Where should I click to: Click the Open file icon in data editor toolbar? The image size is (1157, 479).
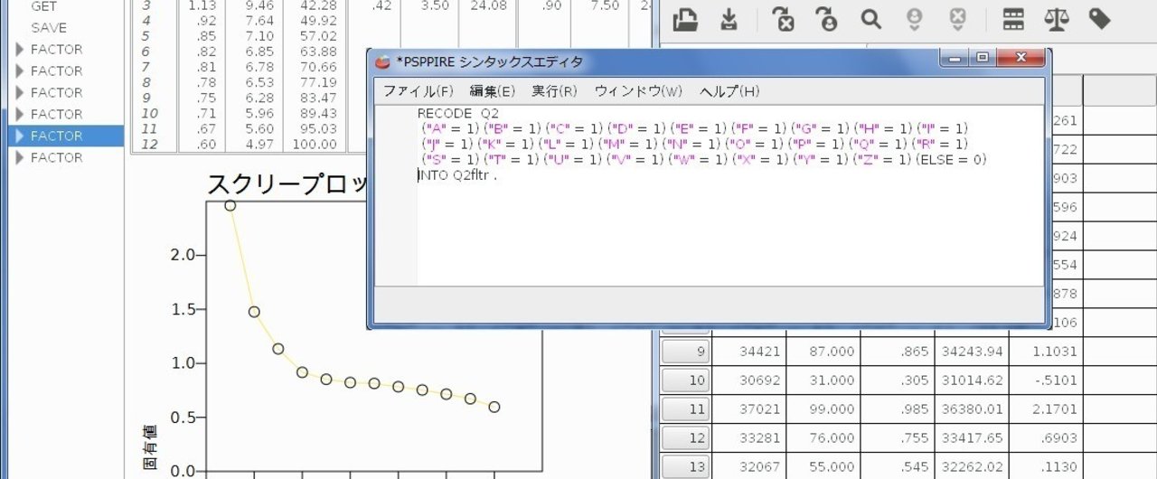[686, 19]
